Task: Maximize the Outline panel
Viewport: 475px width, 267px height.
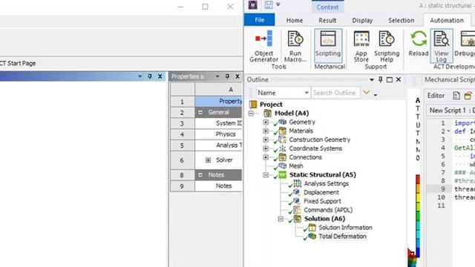Action: pos(390,79)
